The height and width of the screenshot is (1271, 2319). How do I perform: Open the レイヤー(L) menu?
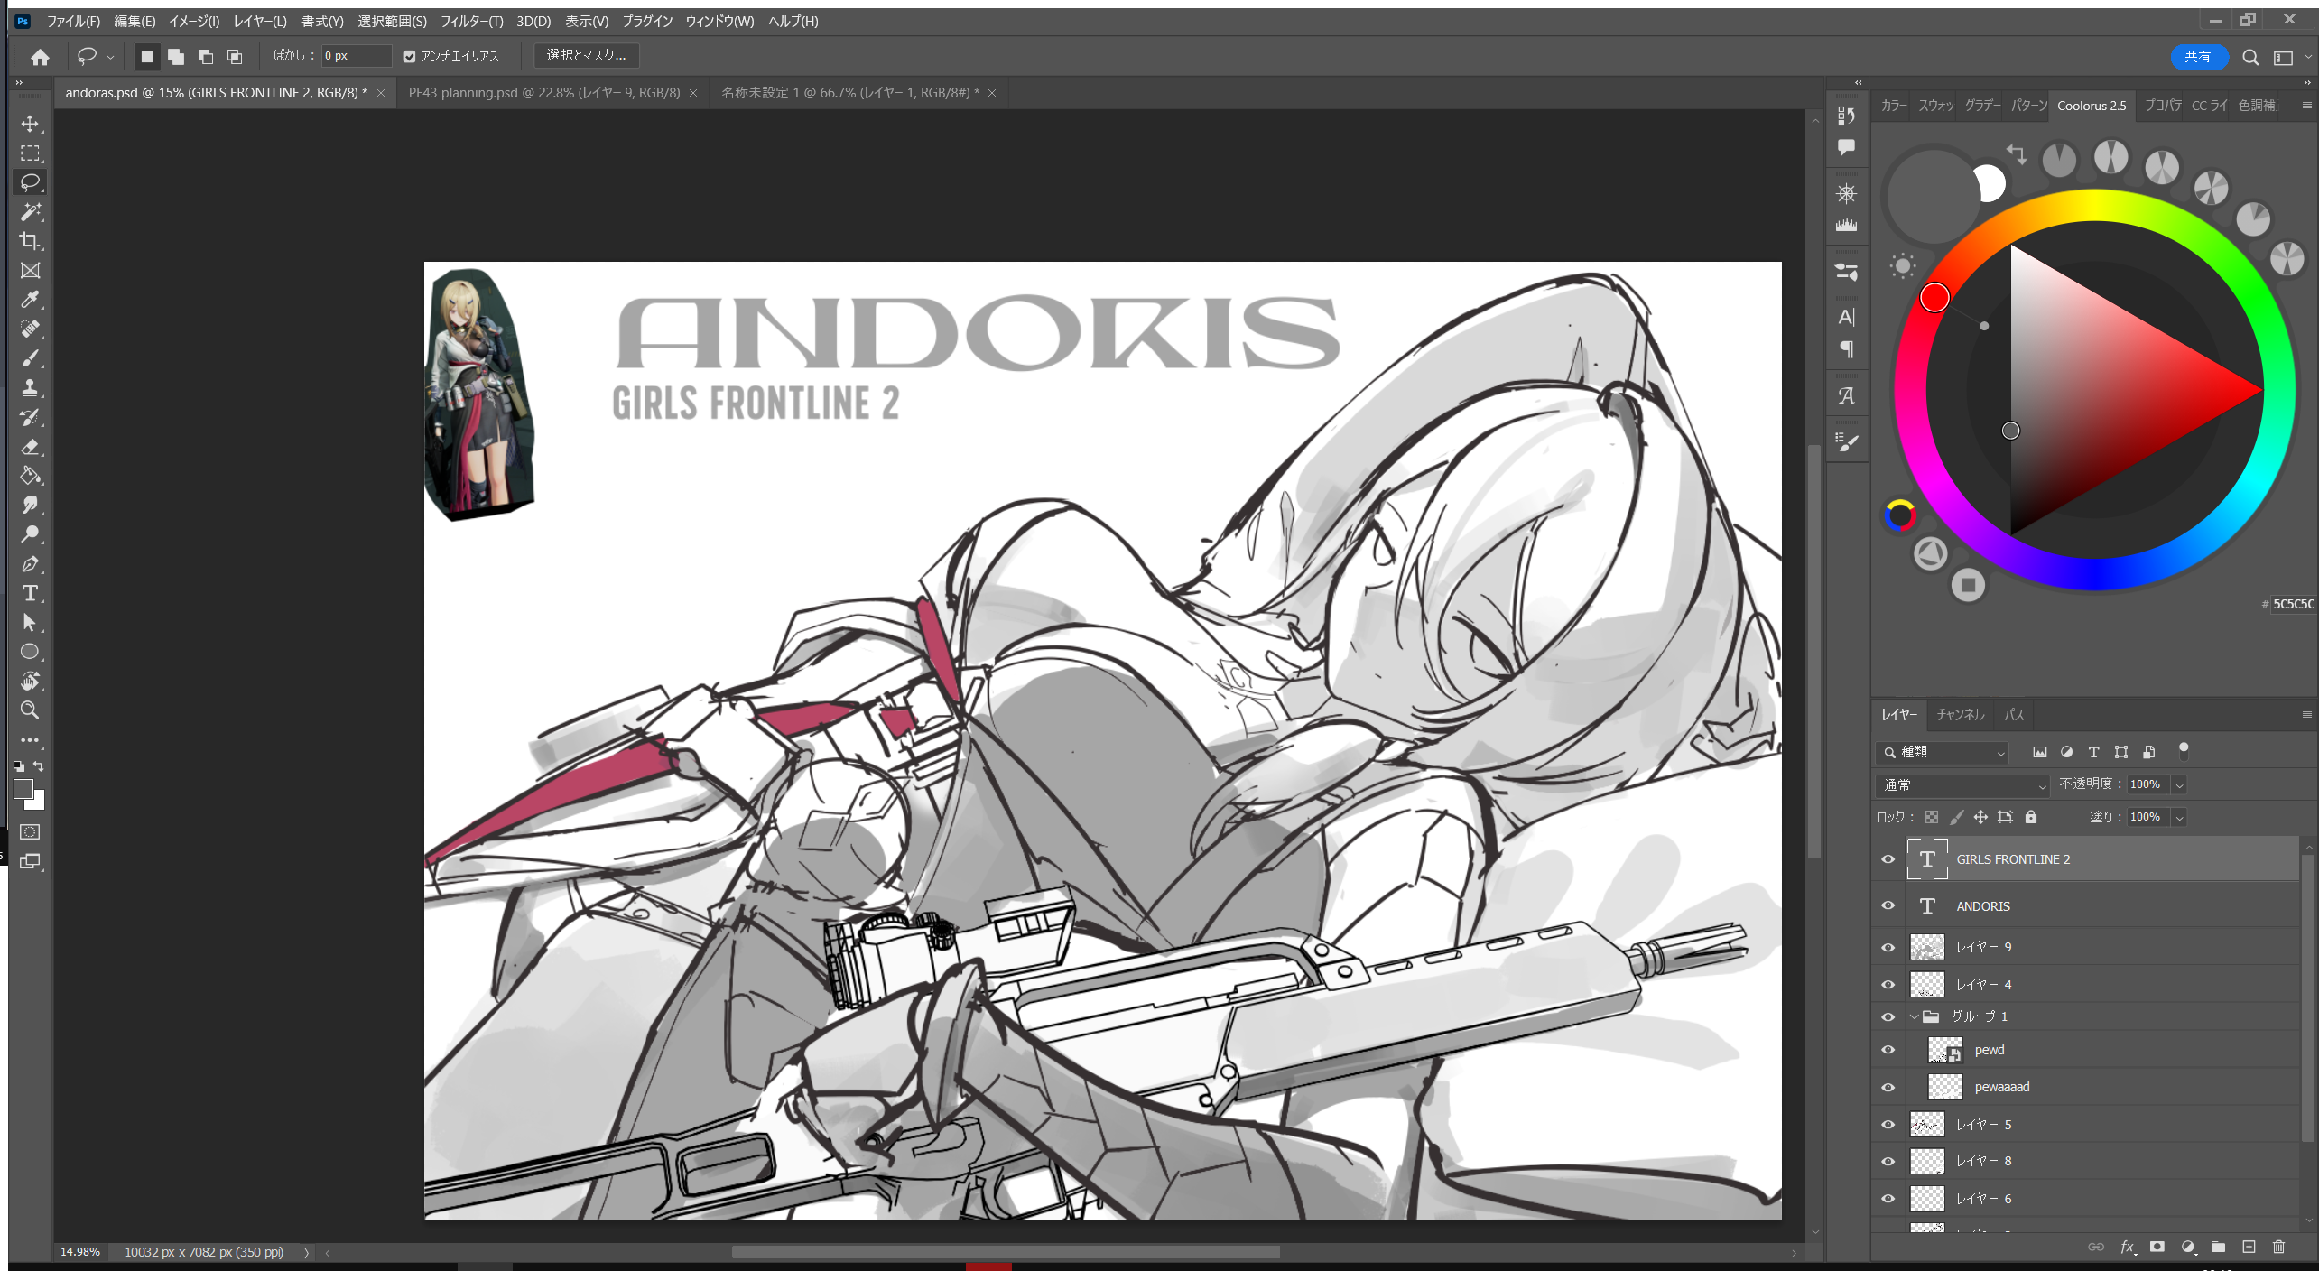(x=259, y=21)
